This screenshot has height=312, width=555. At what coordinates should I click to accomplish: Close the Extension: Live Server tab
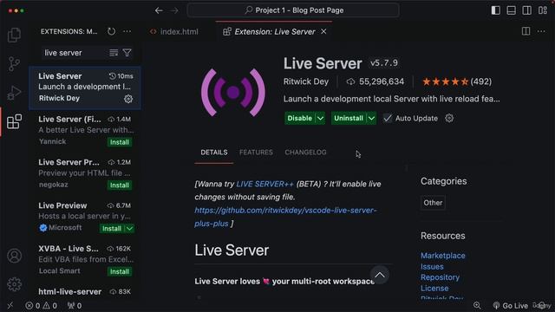323,31
